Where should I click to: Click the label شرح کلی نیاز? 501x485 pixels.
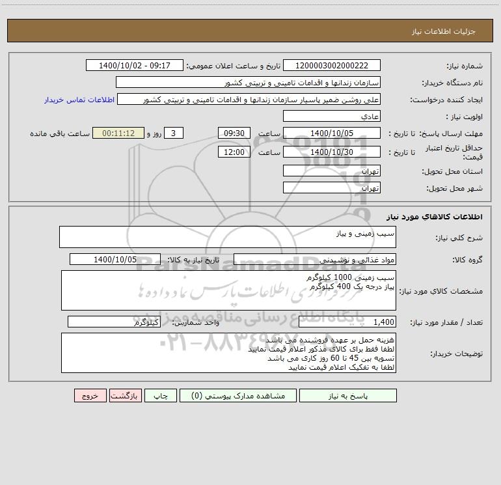(x=459, y=238)
